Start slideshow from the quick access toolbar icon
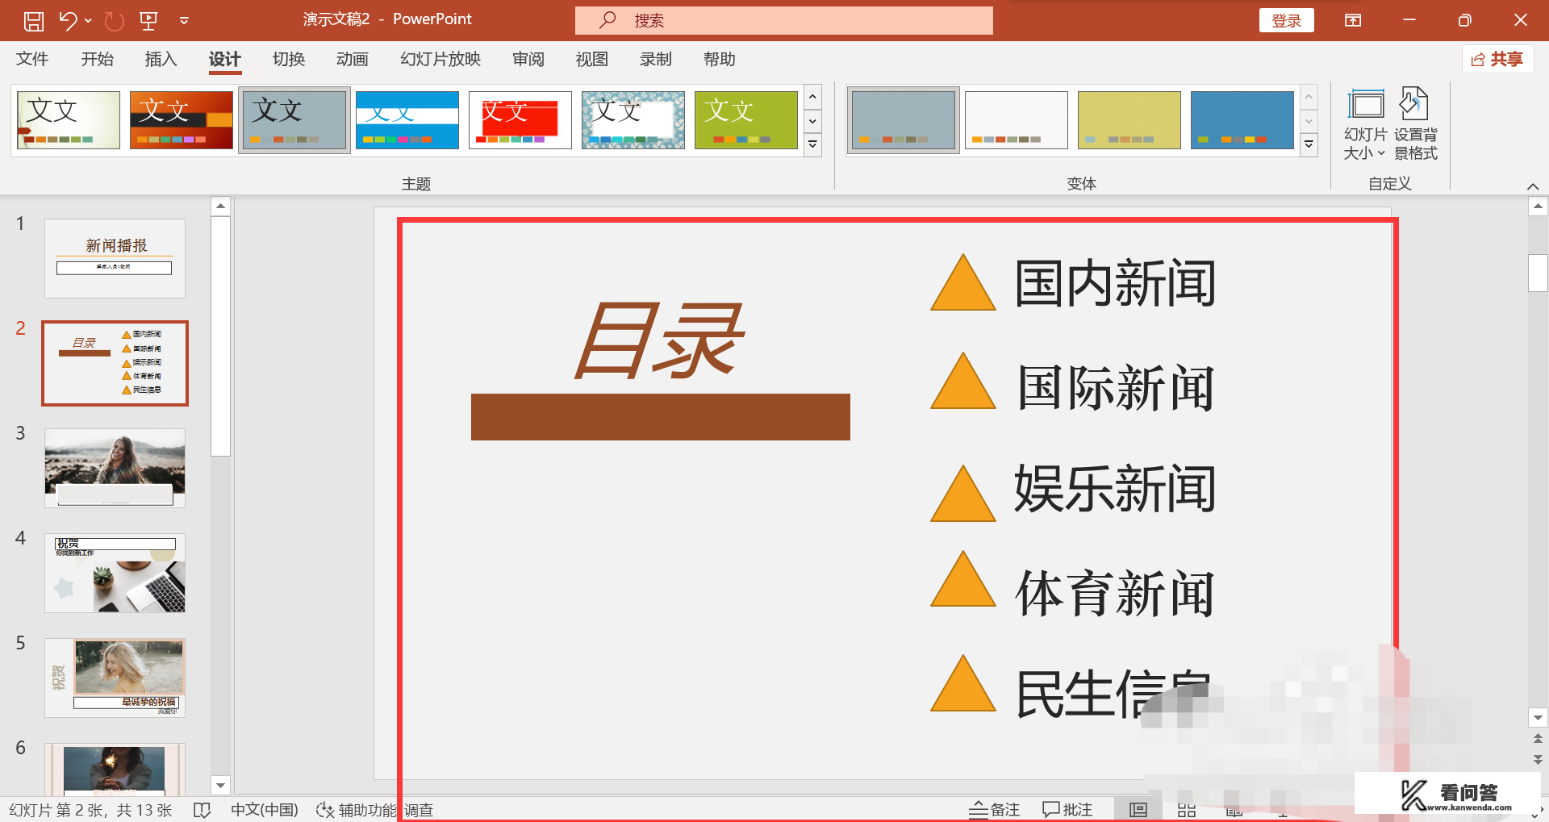Viewport: 1549px width, 822px height. coord(148,19)
